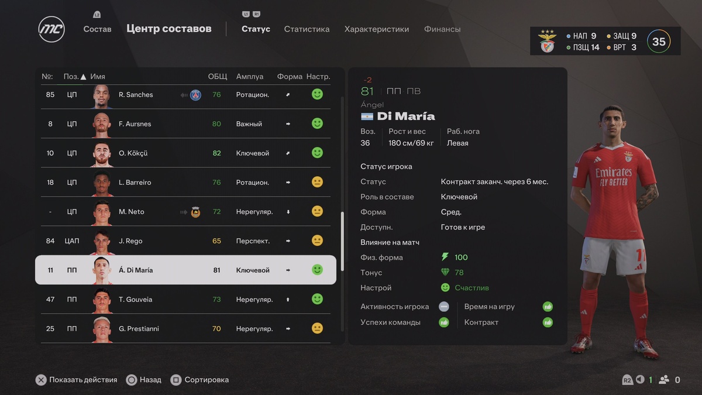This screenshot has width=702, height=395.
Task: Open the Состав tab
Action: point(97,29)
